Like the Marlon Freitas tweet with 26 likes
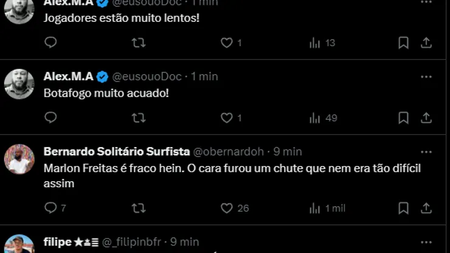Image resolution: width=450 pixels, height=253 pixels. pyautogui.click(x=227, y=208)
